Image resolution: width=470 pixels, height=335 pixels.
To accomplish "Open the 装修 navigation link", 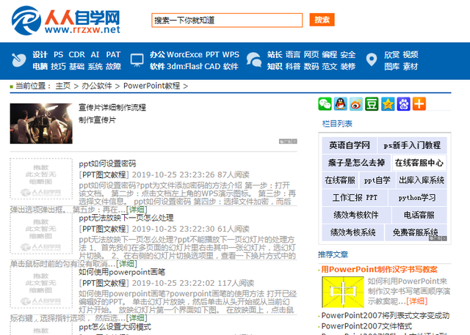I will click(348, 67).
